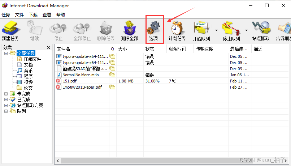291x166 pixels.
Task: Click the 31.08% status cell
Action: tap(152, 81)
